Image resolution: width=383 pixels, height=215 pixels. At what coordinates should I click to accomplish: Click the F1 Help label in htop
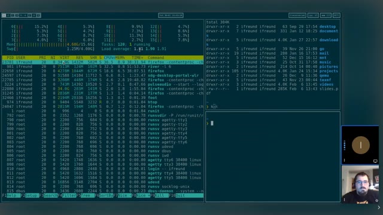pyautogui.click(x=11, y=195)
